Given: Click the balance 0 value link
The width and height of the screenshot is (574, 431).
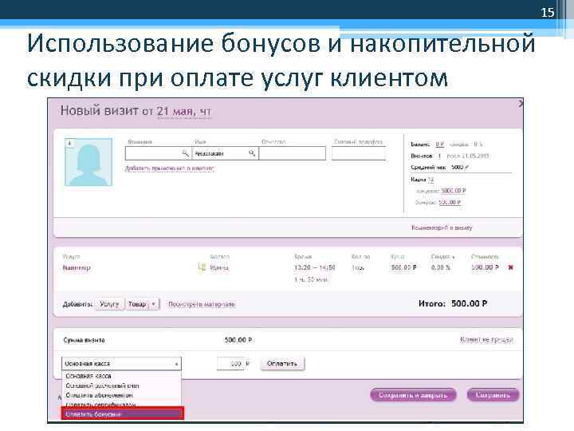Looking at the screenshot, I should coord(439,144).
